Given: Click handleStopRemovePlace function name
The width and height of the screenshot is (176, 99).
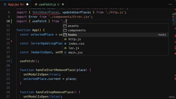Looking at the screenshot, I should point(54,92).
